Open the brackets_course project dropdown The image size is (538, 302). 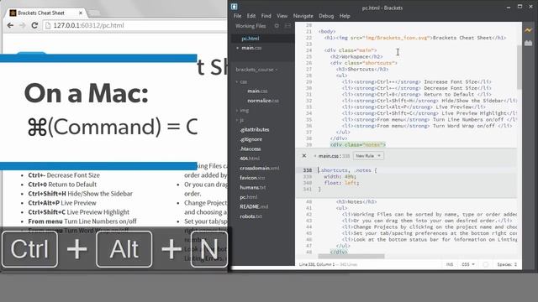point(256,70)
